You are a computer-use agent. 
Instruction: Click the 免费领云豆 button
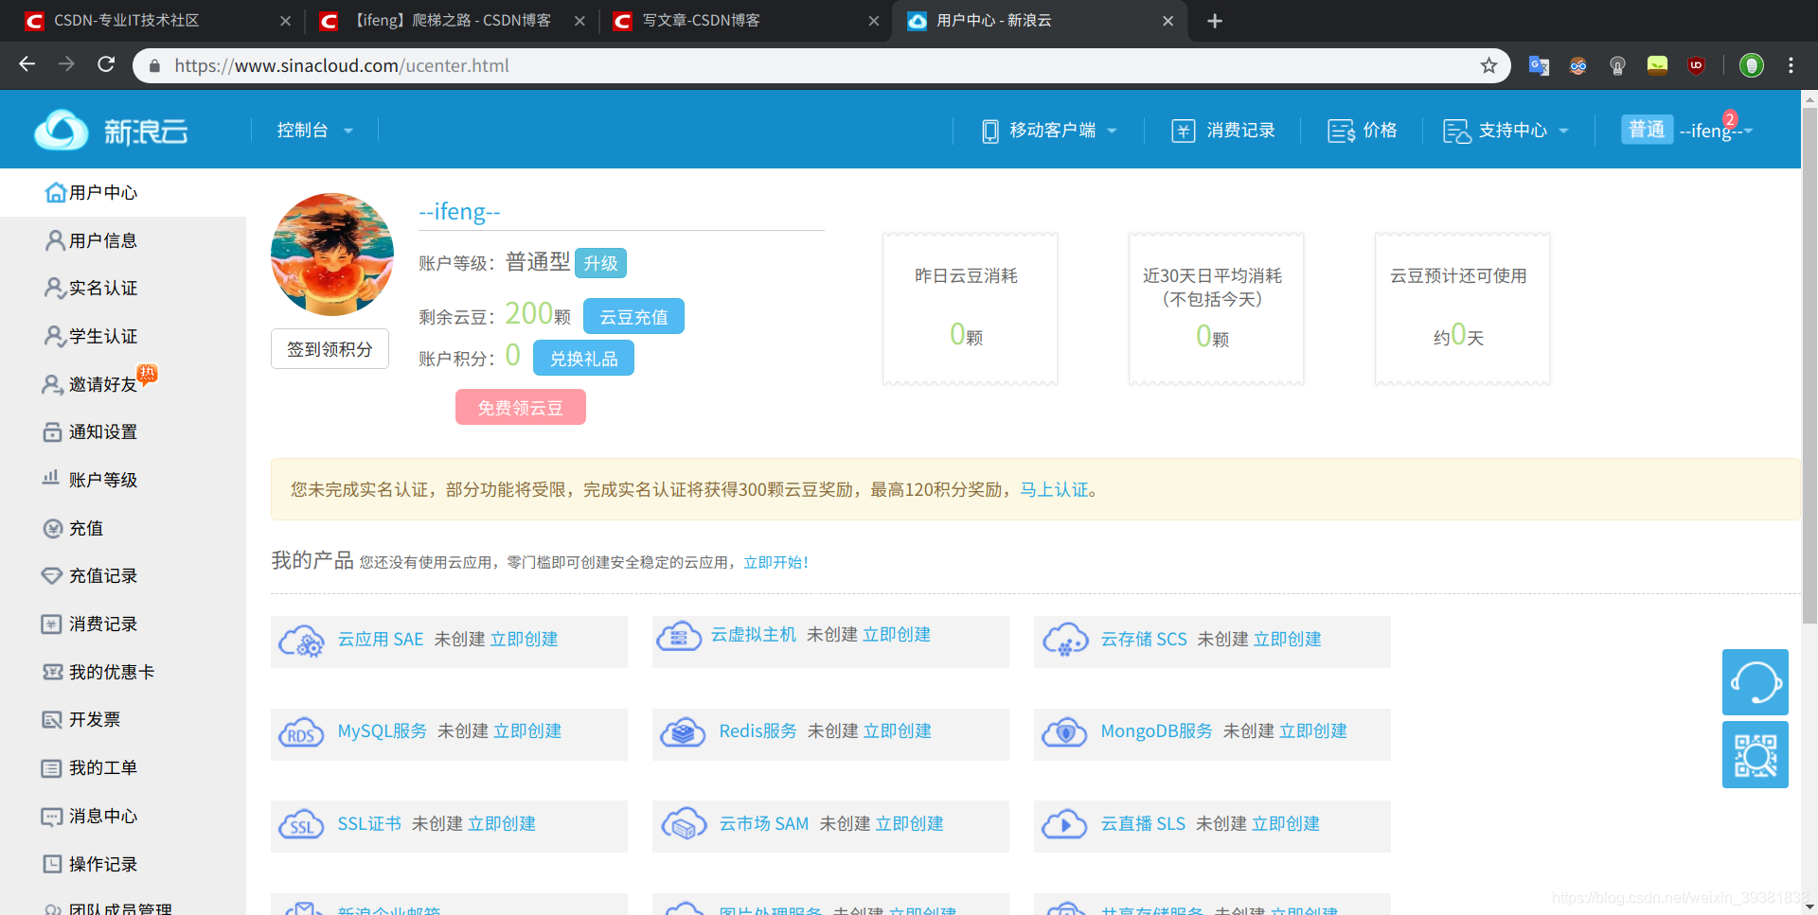tap(520, 407)
